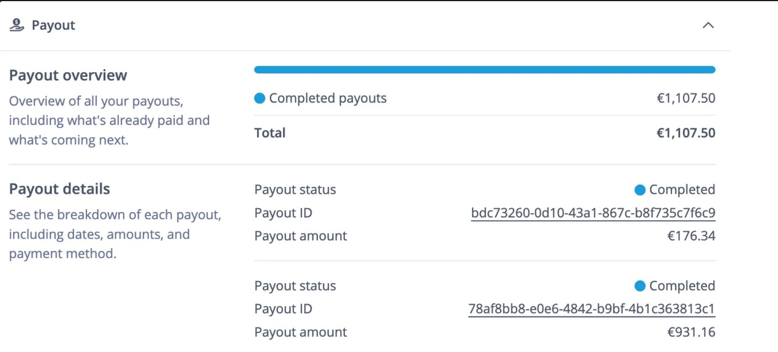
Task: Collapse the Payout section
Action: (708, 25)
